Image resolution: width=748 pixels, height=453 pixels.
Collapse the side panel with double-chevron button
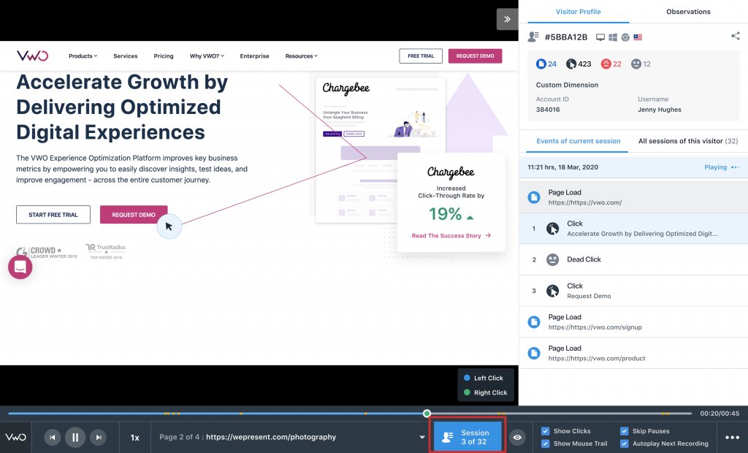pyautogui.click(x=507, y=19)
